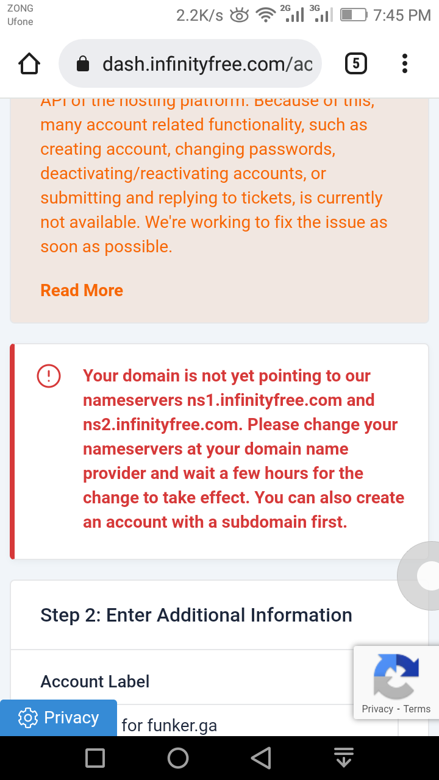Open the browser three-dot menu
This screenshot has width=439, height=780.
point(405,64)
